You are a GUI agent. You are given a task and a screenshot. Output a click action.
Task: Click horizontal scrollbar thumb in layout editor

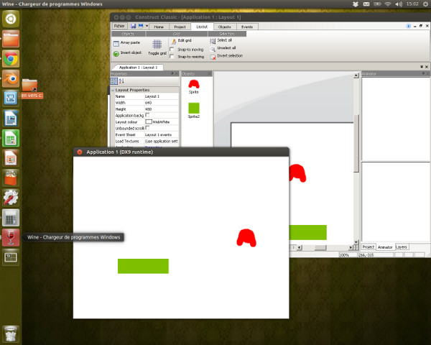pyautogui.click(x=320, y=247)
